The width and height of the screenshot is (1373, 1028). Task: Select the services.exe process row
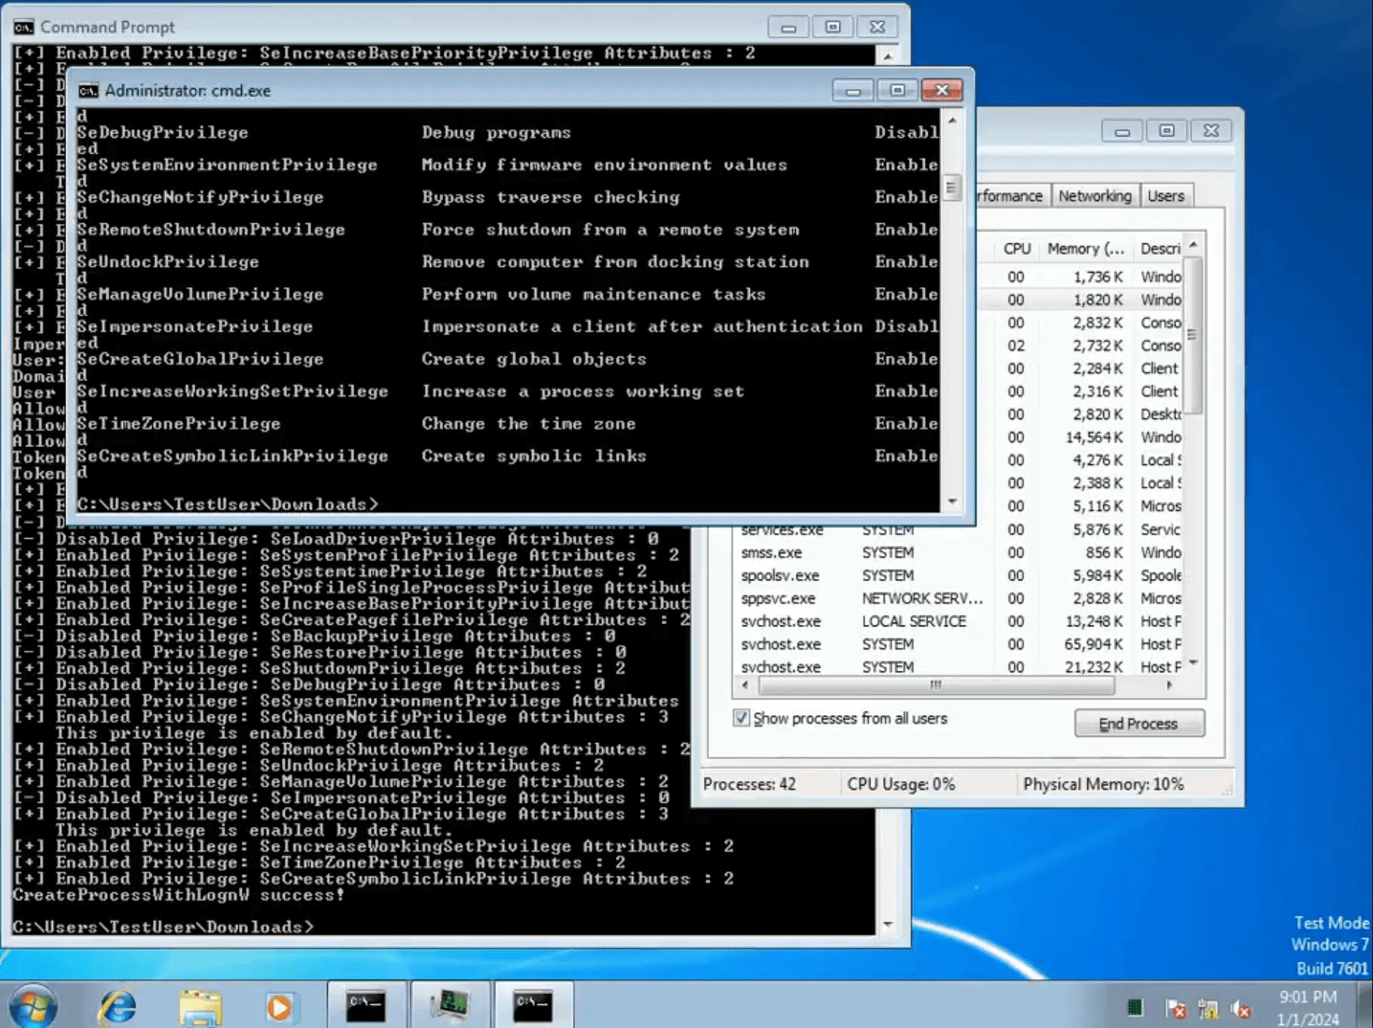(x=958, y=530)
